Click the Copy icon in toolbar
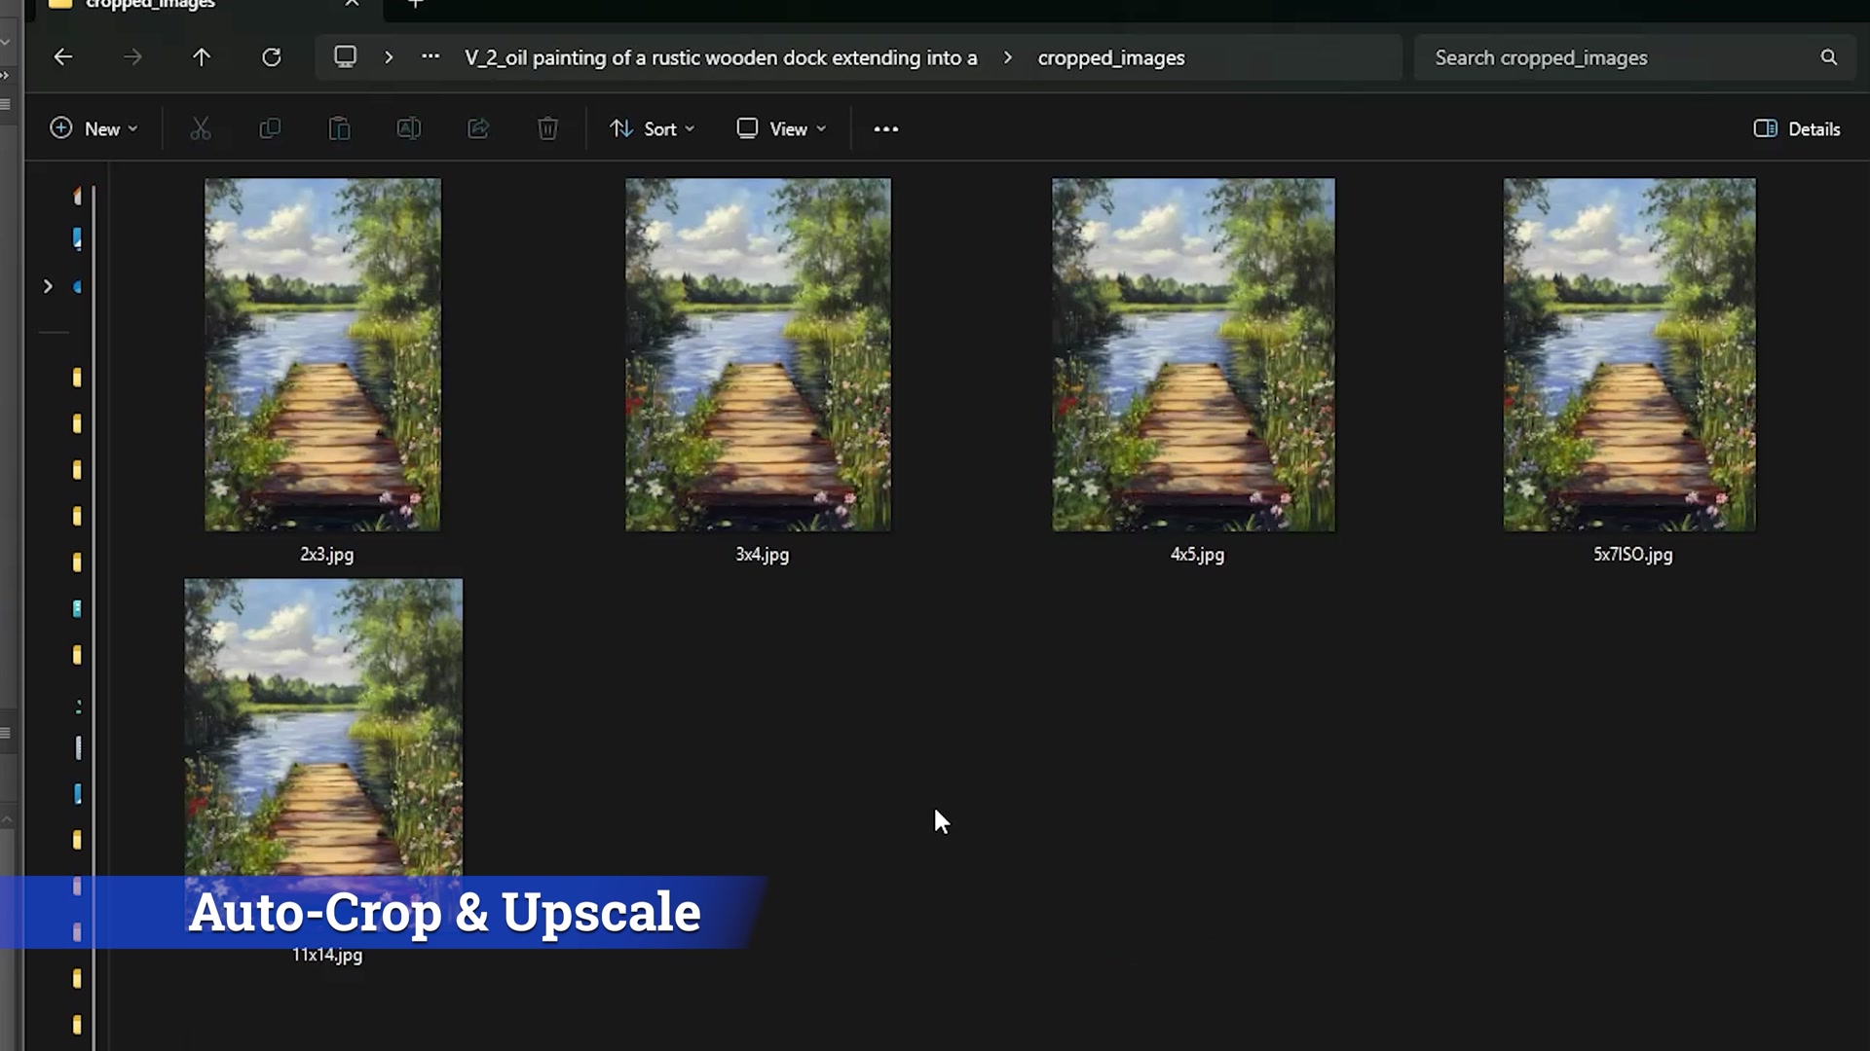Screen dimensions: 1870x1051 tap(270, 128)
